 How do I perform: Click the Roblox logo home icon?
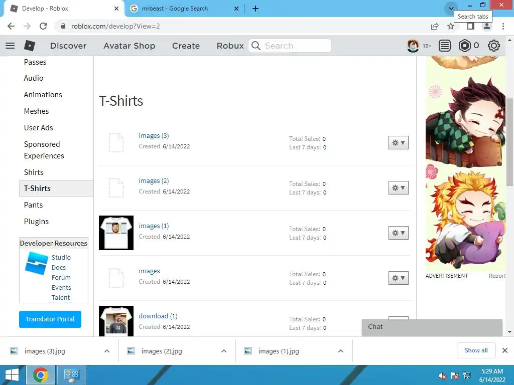(x=30, y=46)
